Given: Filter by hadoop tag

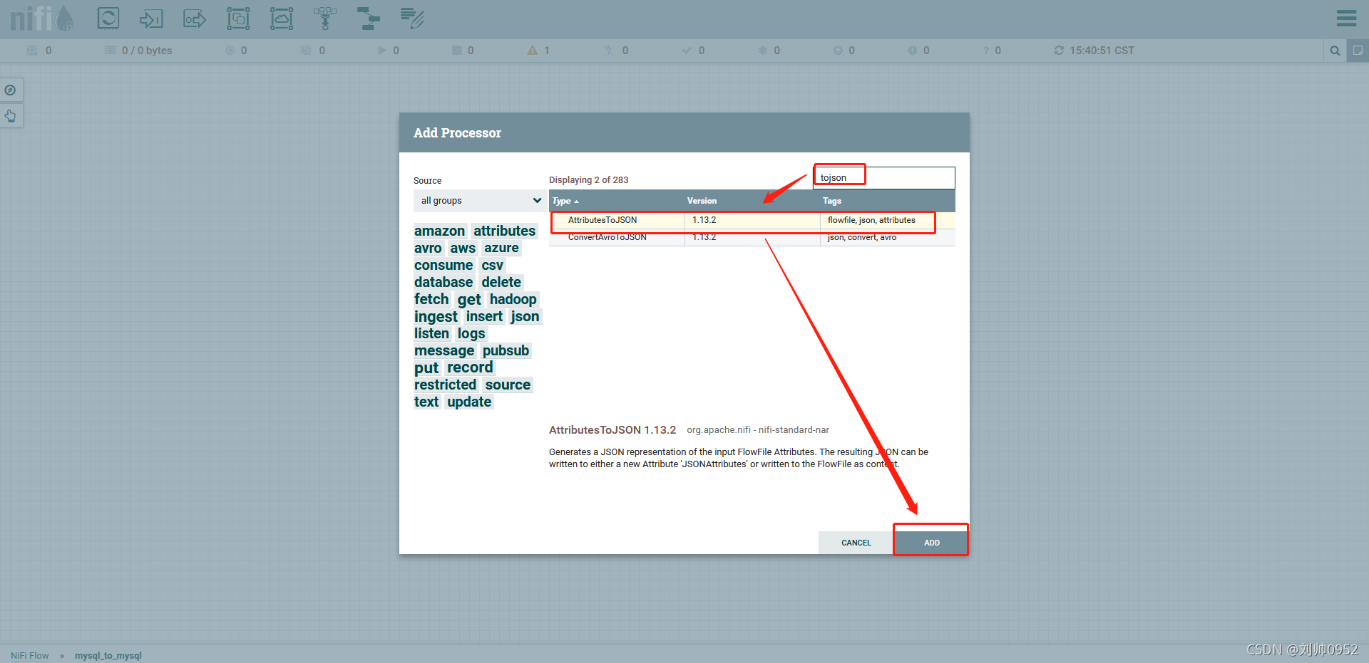Looking at the screenshot, I should coord(513,299).
